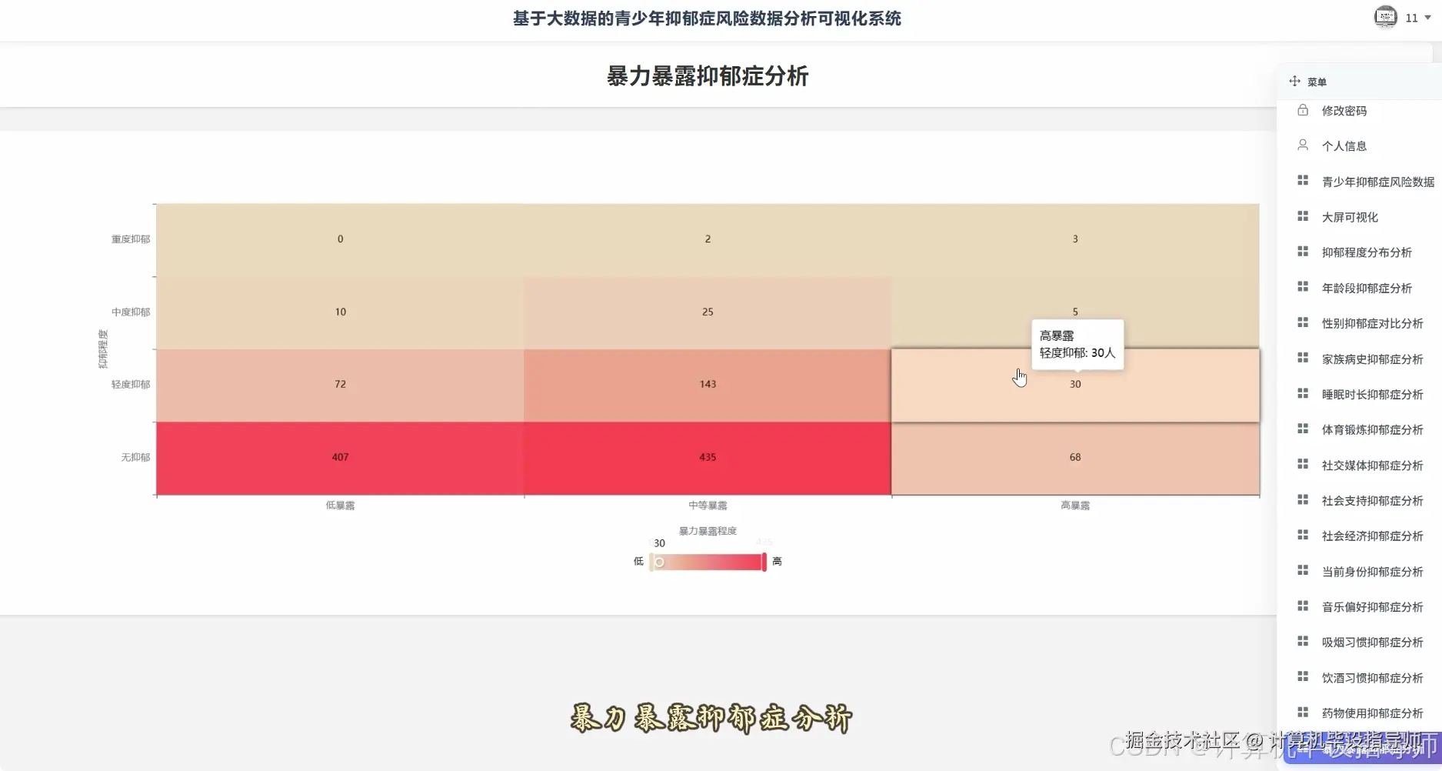Click the lock icon beside 修改密码

coord(1303,110)
